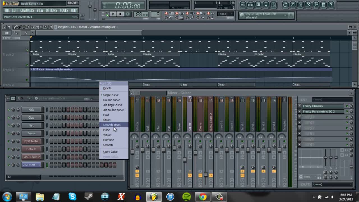Open the mixer IN source dropdown
Screen dimensions: 359x202
coord(332,100)
